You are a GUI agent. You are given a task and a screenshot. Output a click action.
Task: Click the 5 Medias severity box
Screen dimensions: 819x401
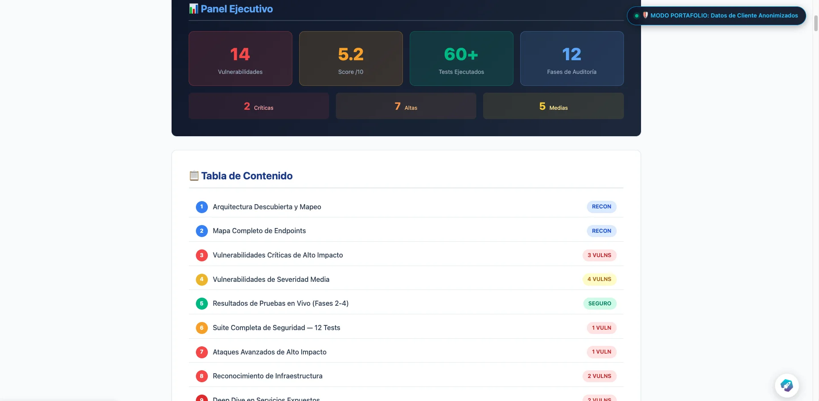pos(554,106)
